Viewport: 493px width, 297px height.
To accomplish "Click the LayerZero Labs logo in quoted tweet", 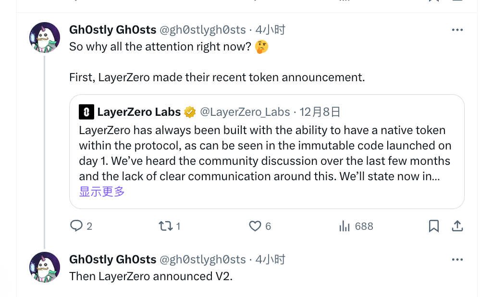I will click(86, 112).
